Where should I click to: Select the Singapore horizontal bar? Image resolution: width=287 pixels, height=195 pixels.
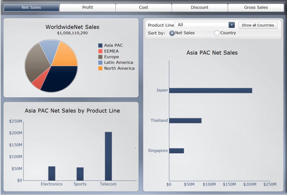pyautogui.click(x=176, y=151)
